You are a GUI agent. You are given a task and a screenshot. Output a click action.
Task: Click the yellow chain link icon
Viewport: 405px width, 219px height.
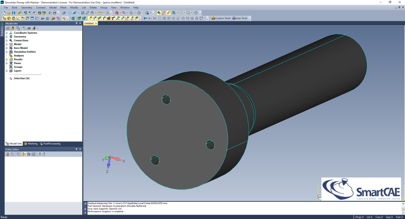tap(20, 13)
